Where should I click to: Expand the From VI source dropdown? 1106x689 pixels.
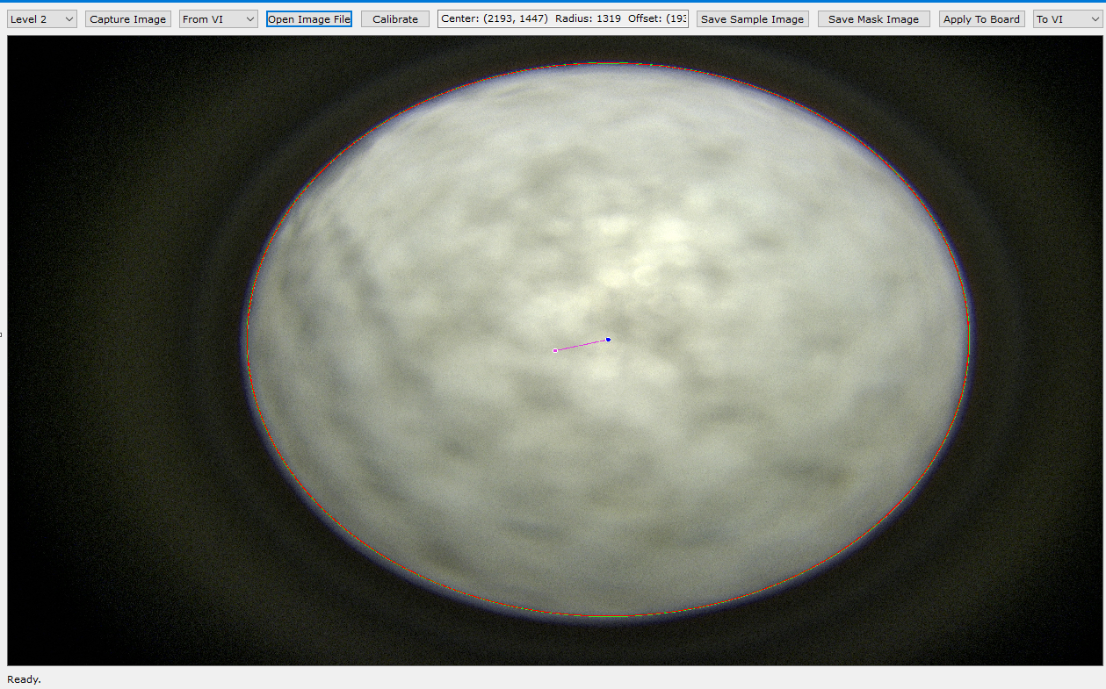pos(218,19)
